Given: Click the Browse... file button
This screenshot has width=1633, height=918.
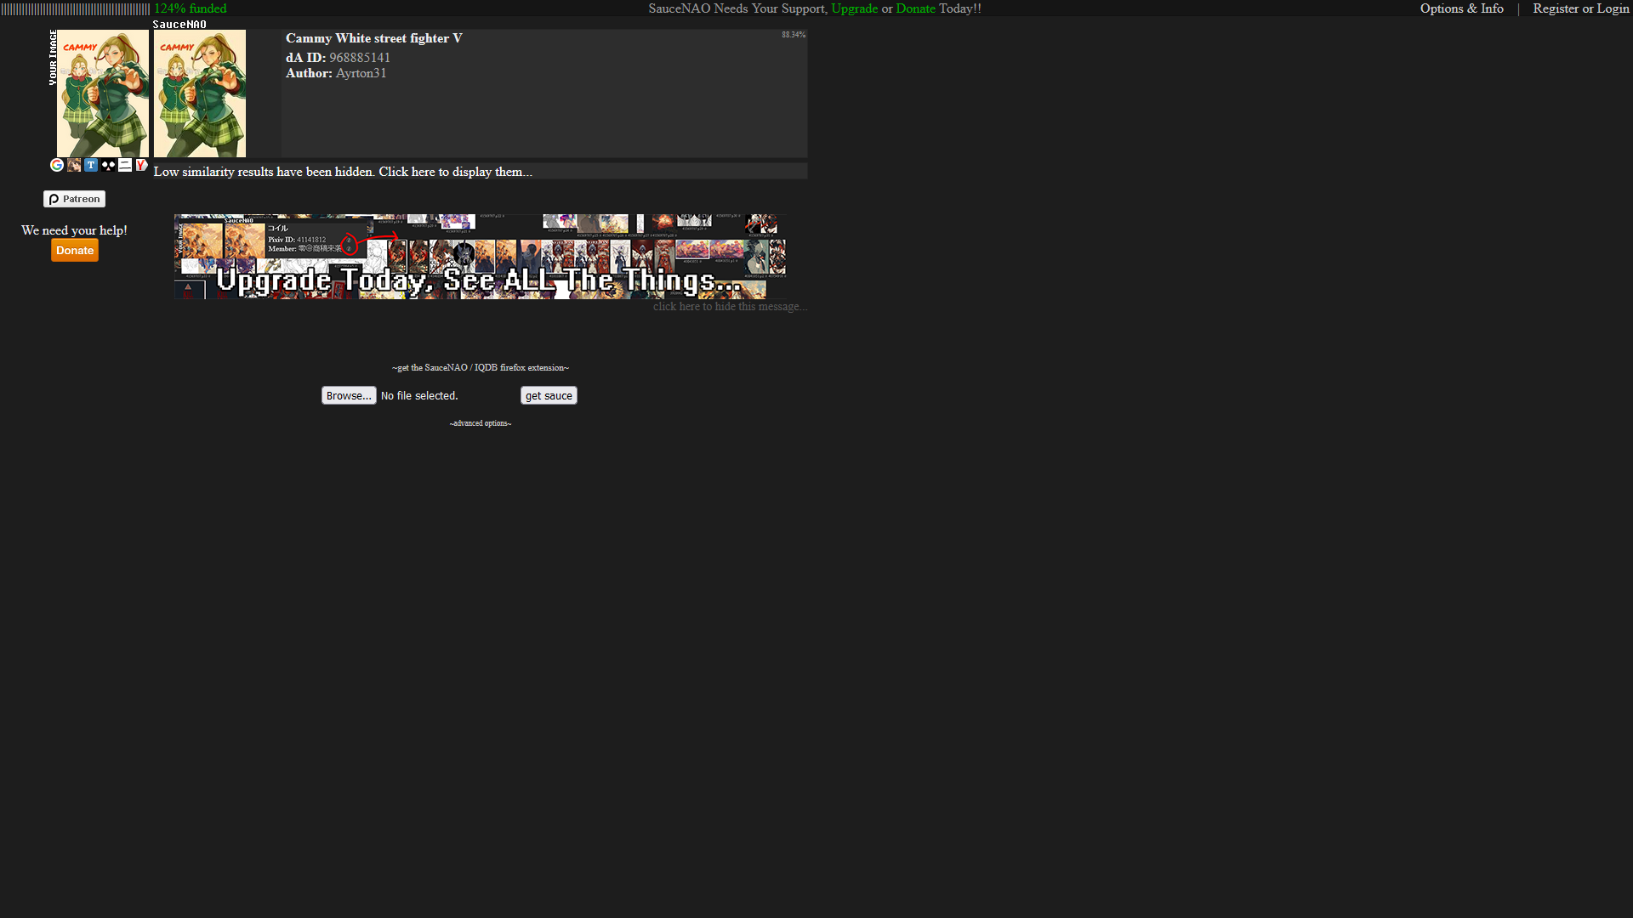Looking at the screenshot, I should pyautogui.click(x=349, y=395).
